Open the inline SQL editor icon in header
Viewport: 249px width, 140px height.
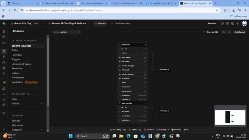tap(233, 23)
